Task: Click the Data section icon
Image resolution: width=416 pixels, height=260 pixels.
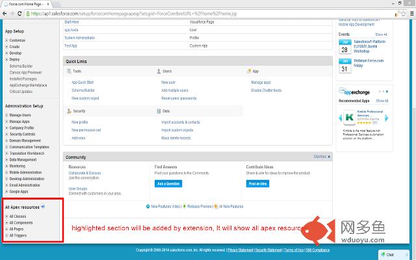Action: (x=159, y=111)
